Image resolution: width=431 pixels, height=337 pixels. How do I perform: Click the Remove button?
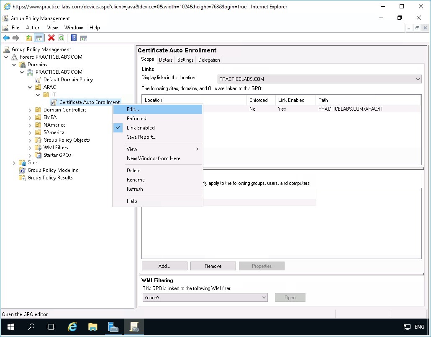(x=213, y=266)
